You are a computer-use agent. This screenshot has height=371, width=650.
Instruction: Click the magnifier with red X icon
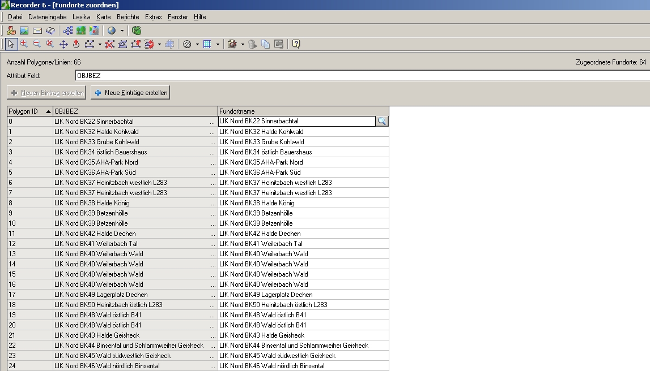click(50, 44)
